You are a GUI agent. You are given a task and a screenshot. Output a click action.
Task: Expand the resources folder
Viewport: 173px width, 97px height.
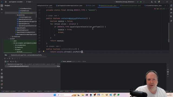11,37
